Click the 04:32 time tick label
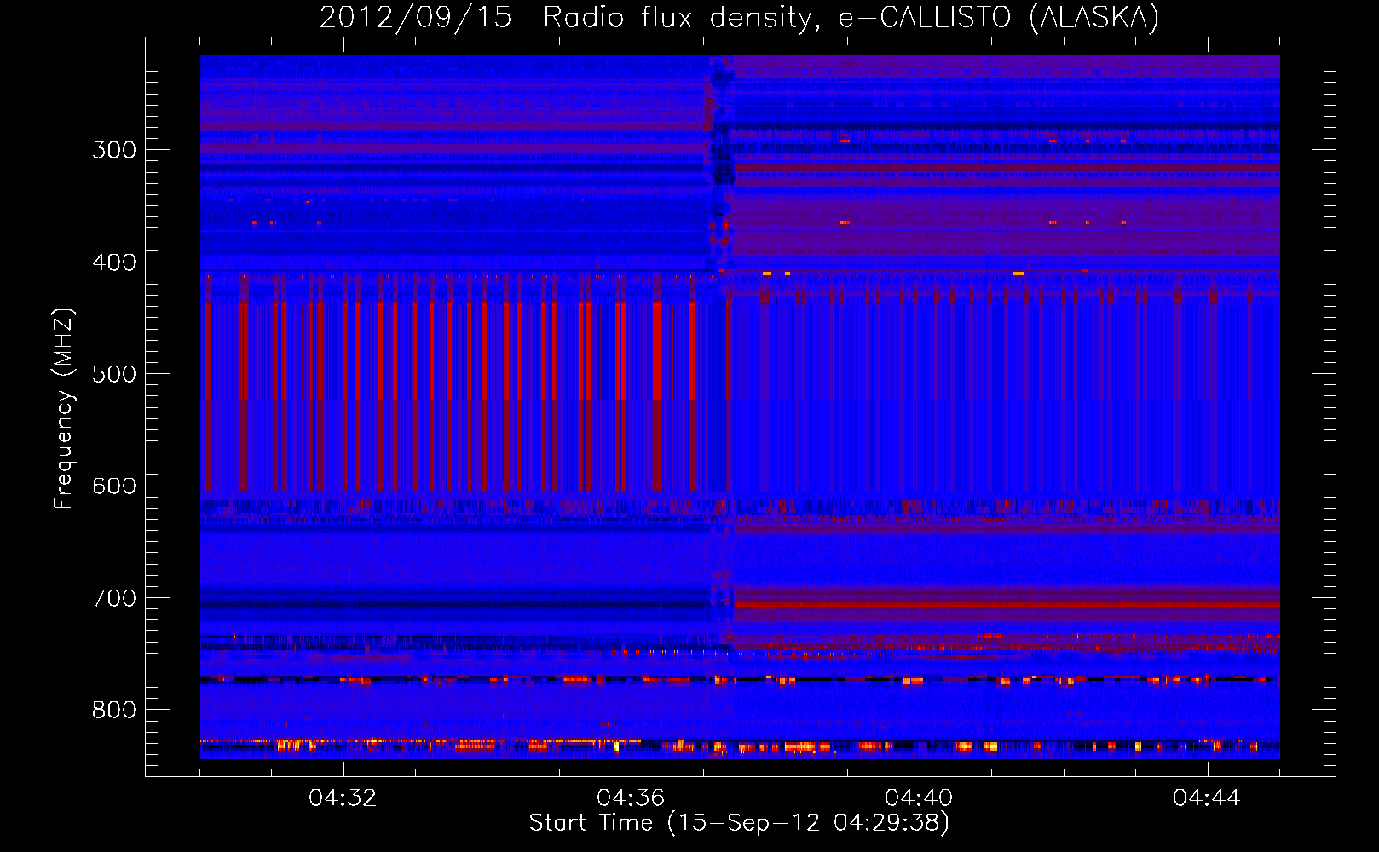This screenshot has width=1379, height=852. click(343, 798)
